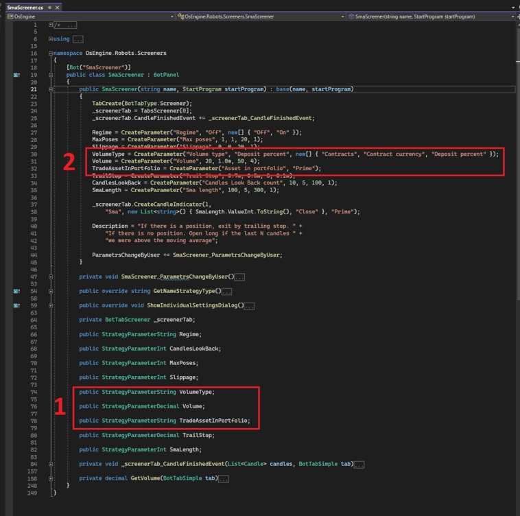Pin the SmaScreener.cs tab

point(49,7)
